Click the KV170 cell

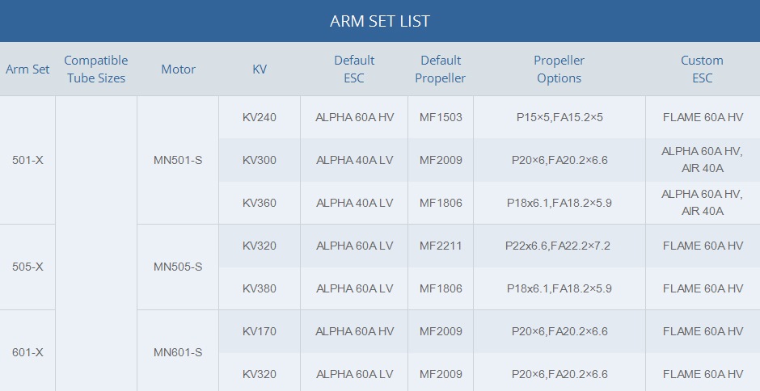(260, 331)
